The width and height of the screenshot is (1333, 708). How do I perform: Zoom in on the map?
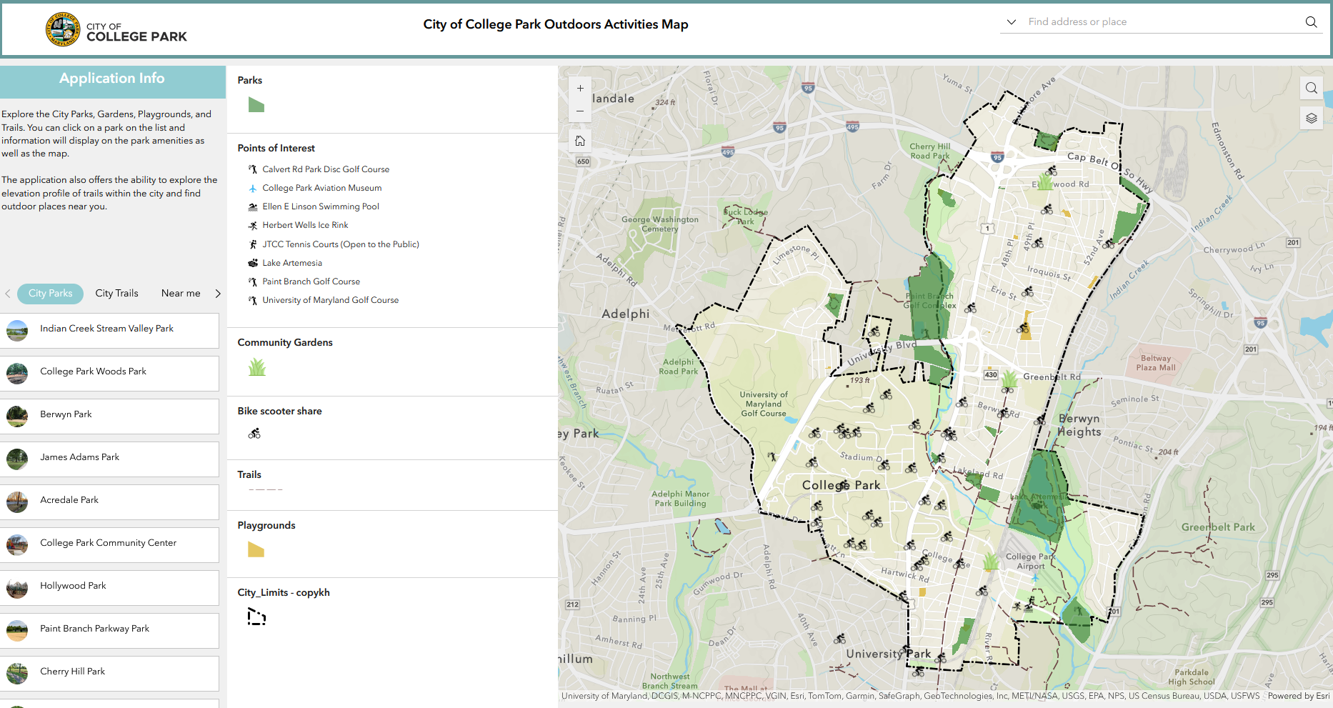[580, 89]
